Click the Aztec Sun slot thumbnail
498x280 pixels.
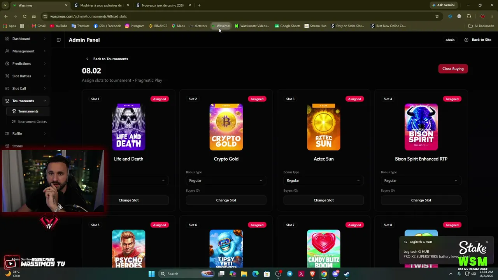324,127
